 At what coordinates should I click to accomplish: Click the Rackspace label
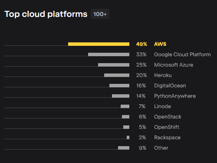tap(167, 137)
